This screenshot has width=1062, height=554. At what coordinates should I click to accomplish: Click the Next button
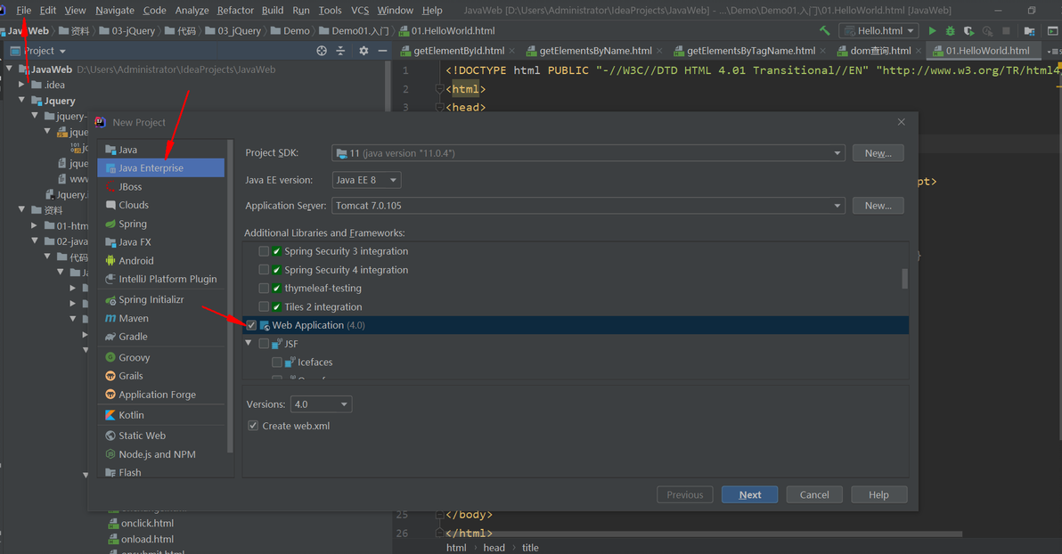pos(750,495)
